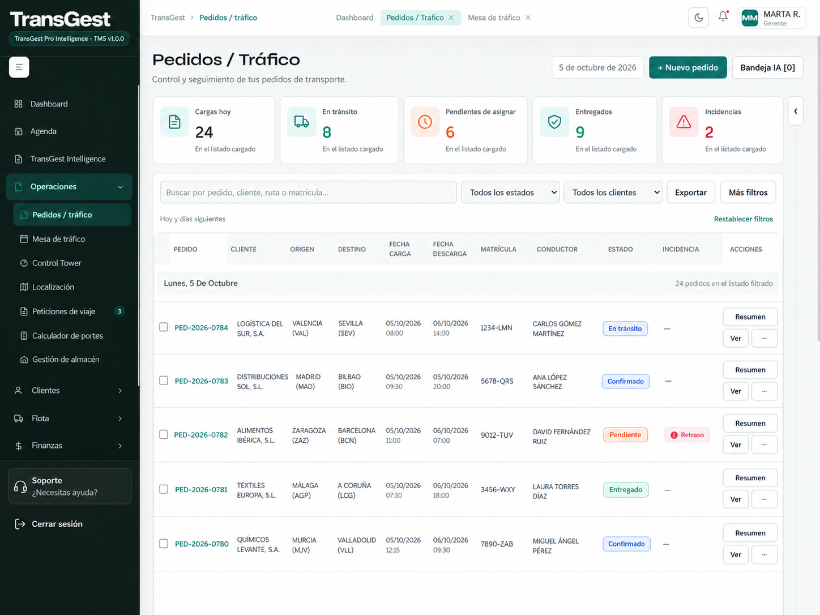Click the sidebar hamburger menu icon
The image size is (820, 615).
[19, 67]
